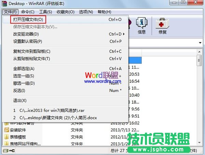The image size is (205, 155).
Task: Open the 帮助(H) menu
Action: 104,12
